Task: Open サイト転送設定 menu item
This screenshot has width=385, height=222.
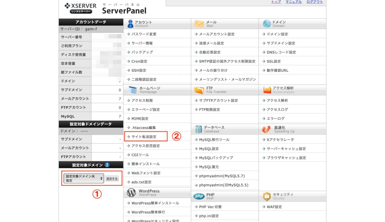Action: tap(144, 137)
